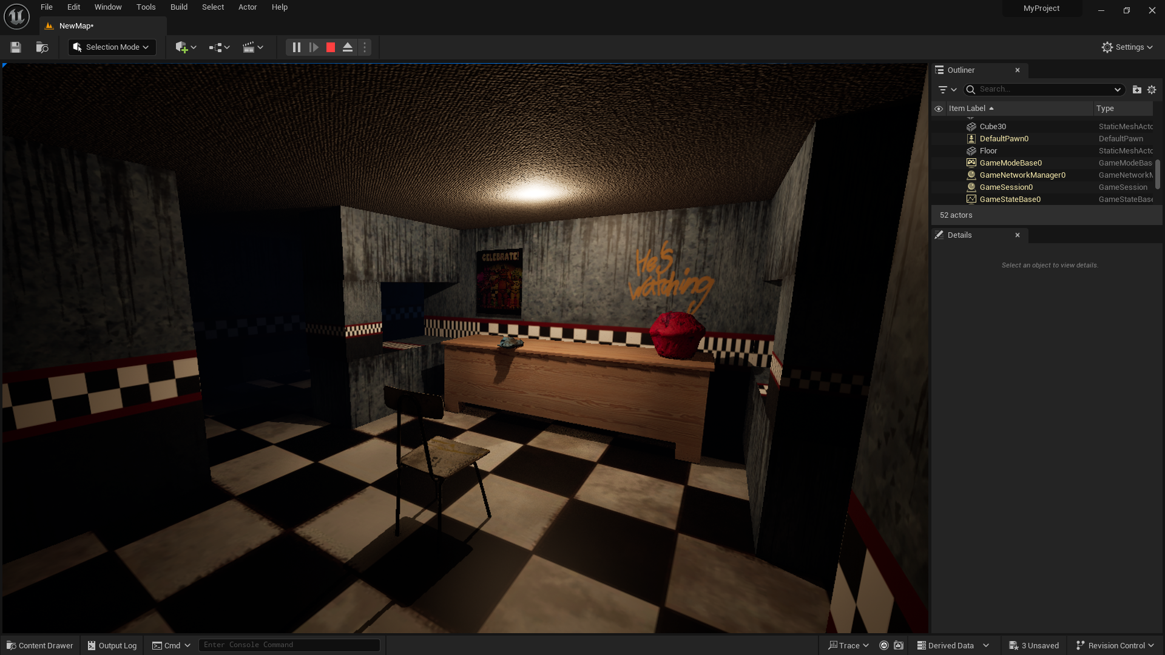Save the current level with disk icon
Screen dimensions: 1165x655
[16, 47]
